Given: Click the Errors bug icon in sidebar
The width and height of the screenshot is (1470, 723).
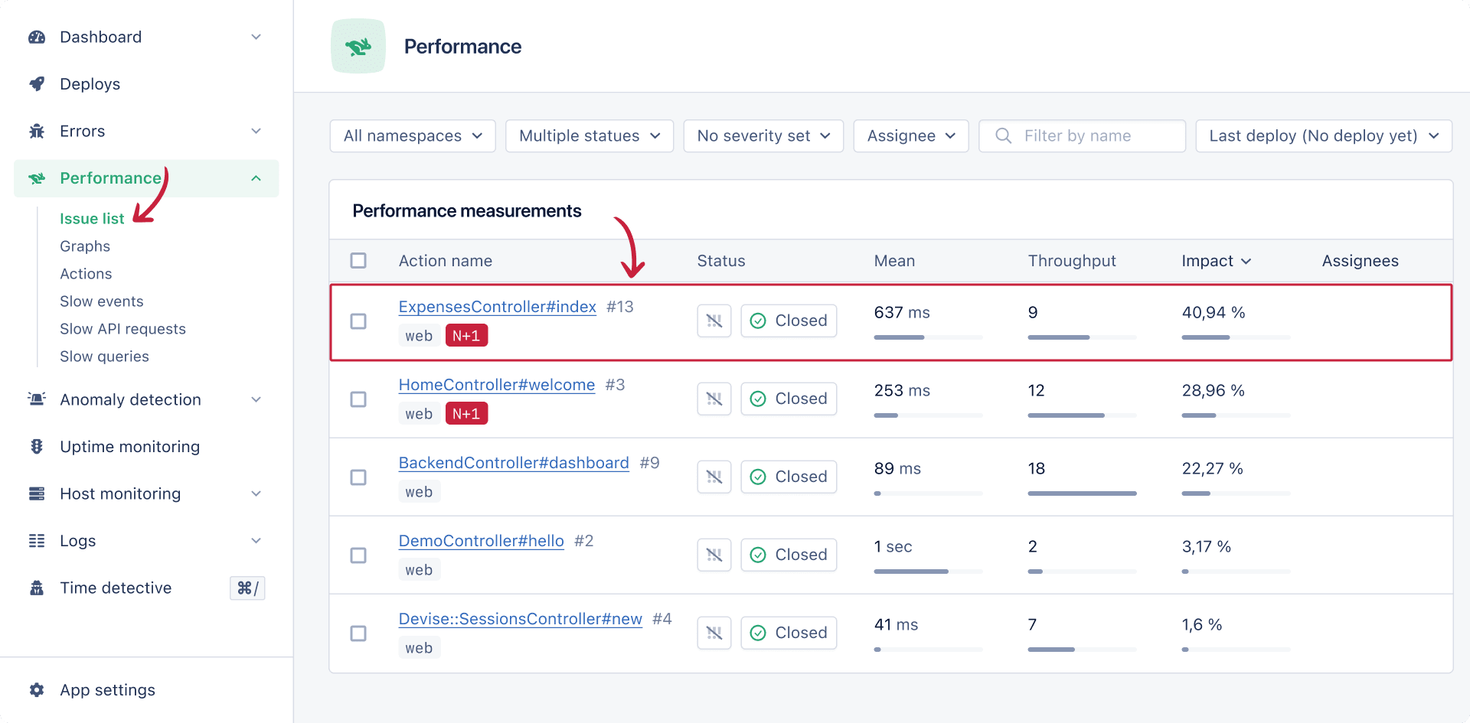Looking at the screenshot, I should [x=37, y=132].
